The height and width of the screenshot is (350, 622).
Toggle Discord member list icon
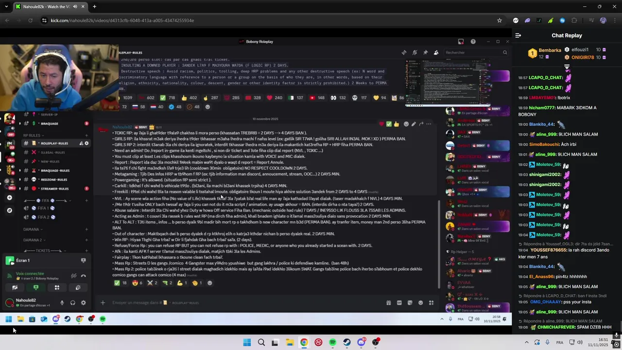436,52
